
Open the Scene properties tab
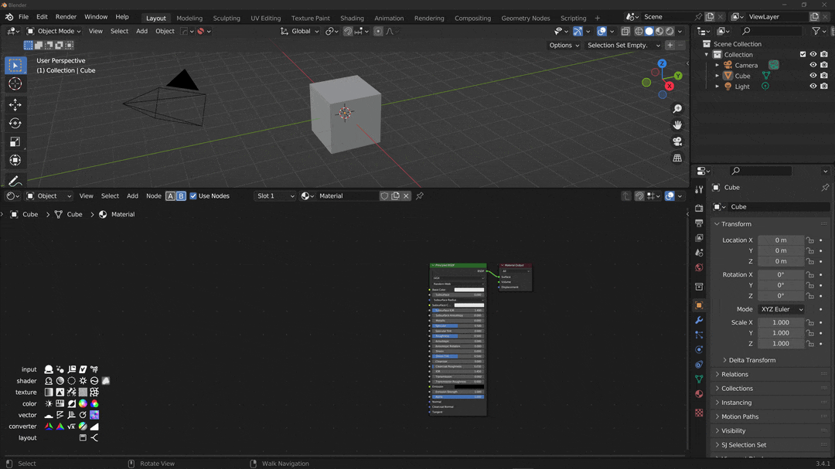click(x=699, y=253)
